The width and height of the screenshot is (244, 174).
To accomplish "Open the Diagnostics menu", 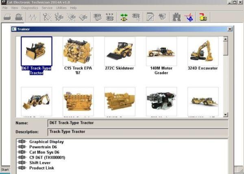I will 30,8.
